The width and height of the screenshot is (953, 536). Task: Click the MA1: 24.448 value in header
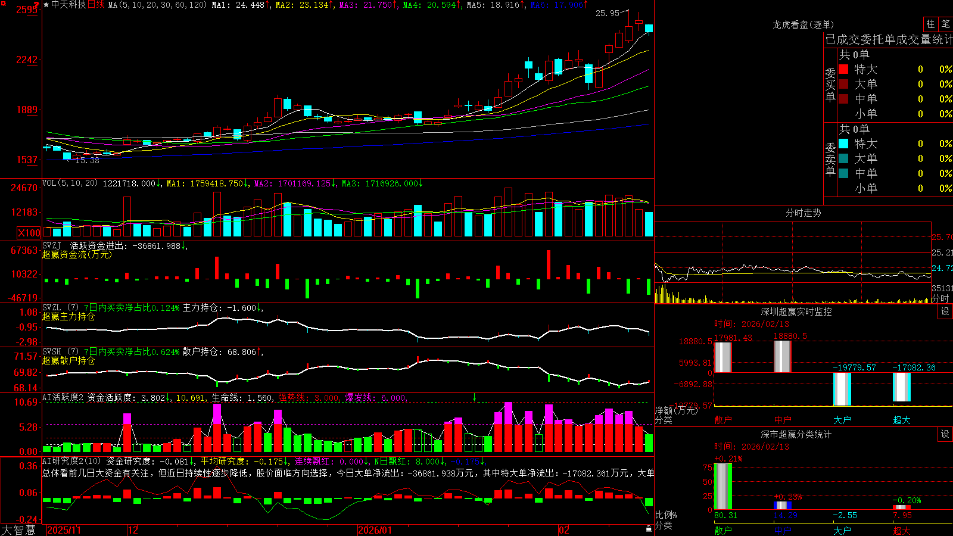(x=241, y=5)
